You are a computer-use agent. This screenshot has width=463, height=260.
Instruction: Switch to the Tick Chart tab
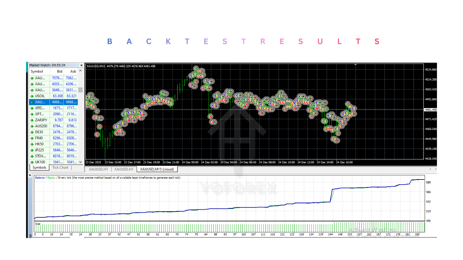click(x=60, y=167)
